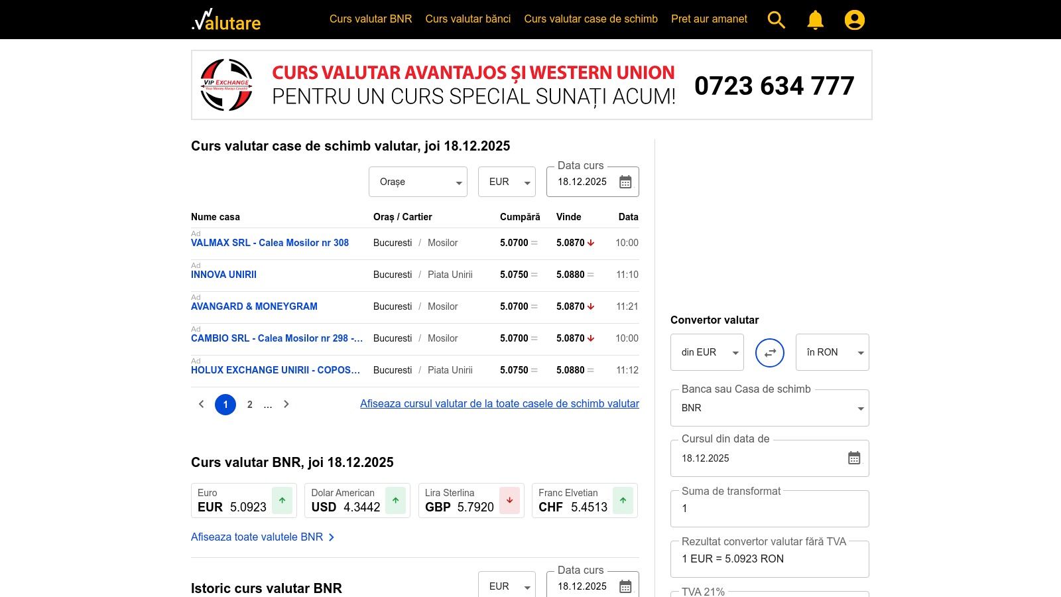Click the Valutare site logo
Screen dimensions: 1061x597
pyautogui.click(x=226, y=21)
